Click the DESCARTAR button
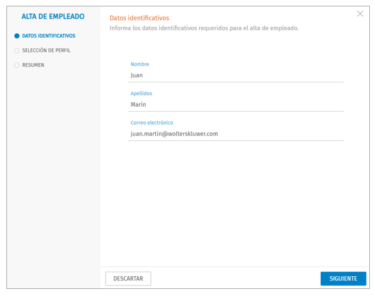This screenshot has height=303, width=375. 128,279
